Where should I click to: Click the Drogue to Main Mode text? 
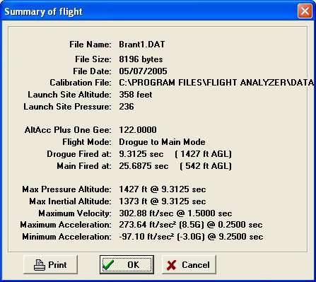162,142
